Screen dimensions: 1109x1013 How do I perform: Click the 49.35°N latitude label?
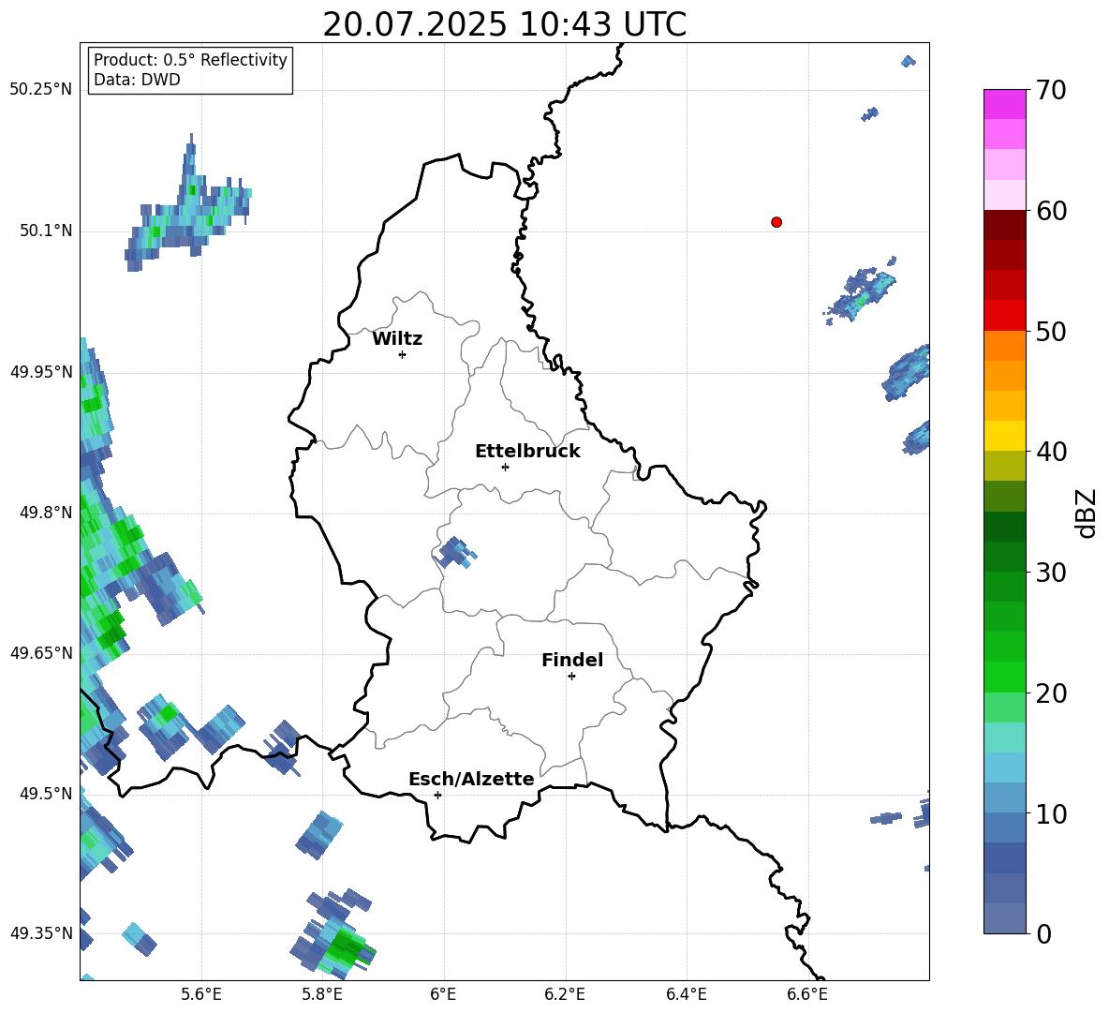[41, 933]
